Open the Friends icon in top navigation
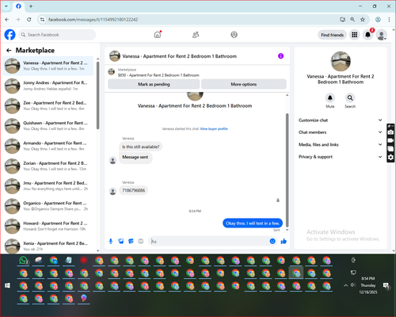The image size is (396, 317). [196, 35]
